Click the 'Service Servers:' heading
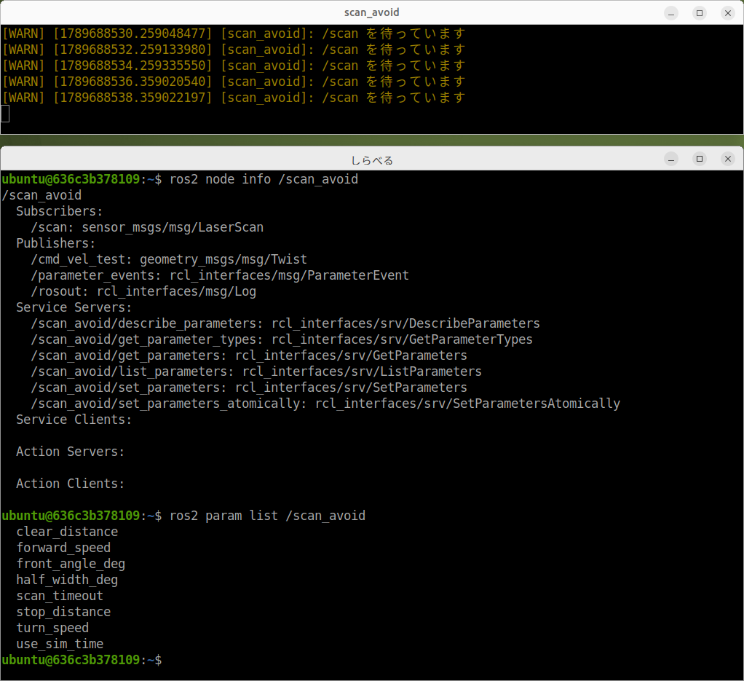Viewport: 744px width, 681px height. tap(74, 307)
